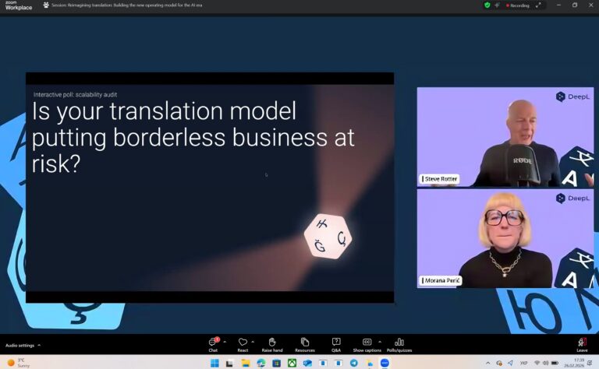Open Polls/quizzes
Screen dimensions: 599x369
(399, 343)
